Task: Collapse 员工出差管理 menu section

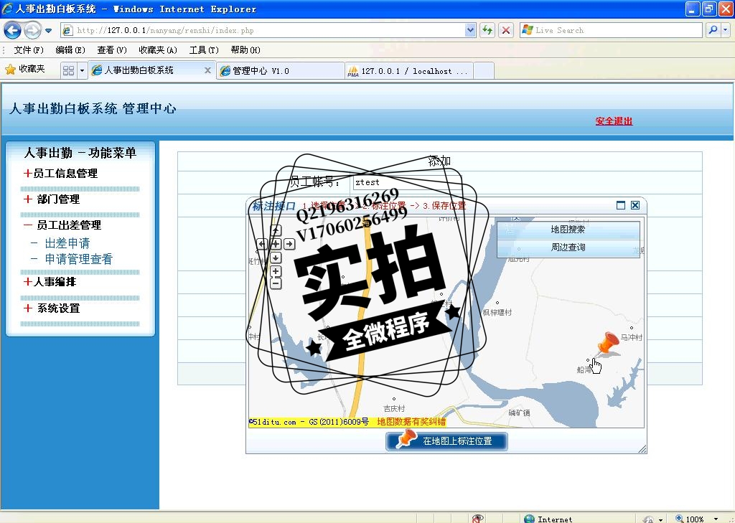Action: 62,225
